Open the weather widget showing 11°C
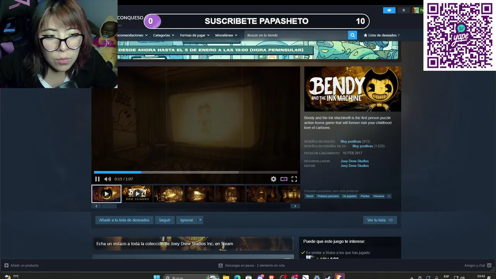Image resolution: width=496 pixels, height=279 pixels. (x=12, y=277)
